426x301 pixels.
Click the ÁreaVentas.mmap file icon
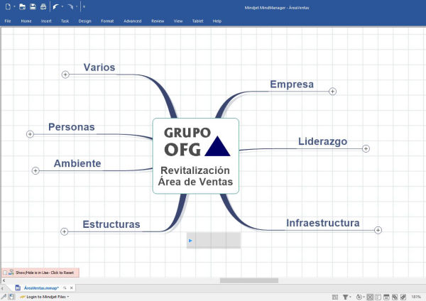pos(18,288)
